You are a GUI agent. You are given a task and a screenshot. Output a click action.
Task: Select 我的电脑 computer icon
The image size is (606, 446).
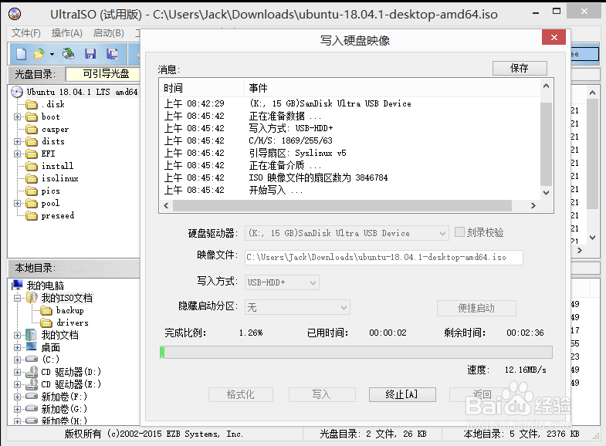click(17, 286)
